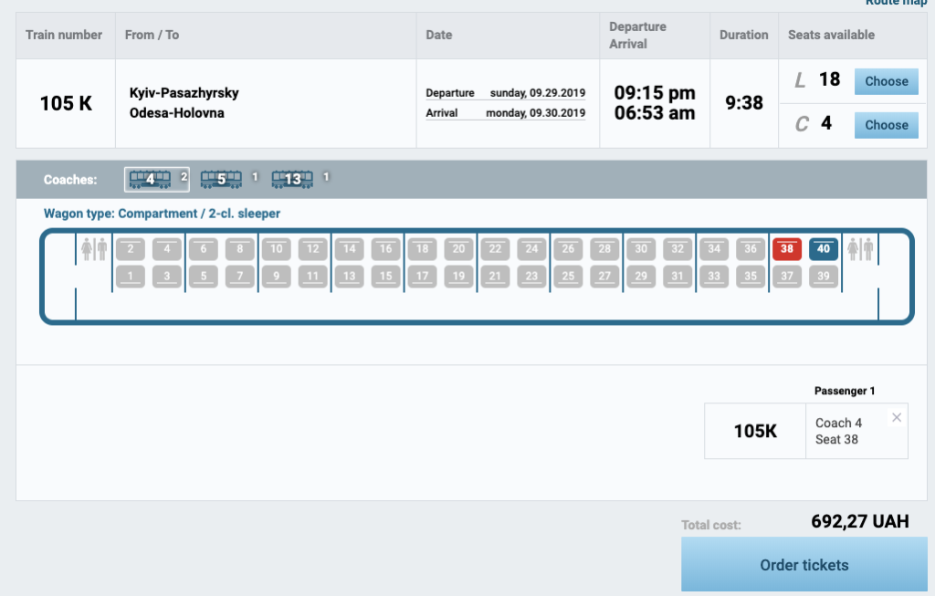The height and width of the screenshot is (596, 935).
Task: Remove Passenger 1 seat with X icon
Action: point(896,417)
